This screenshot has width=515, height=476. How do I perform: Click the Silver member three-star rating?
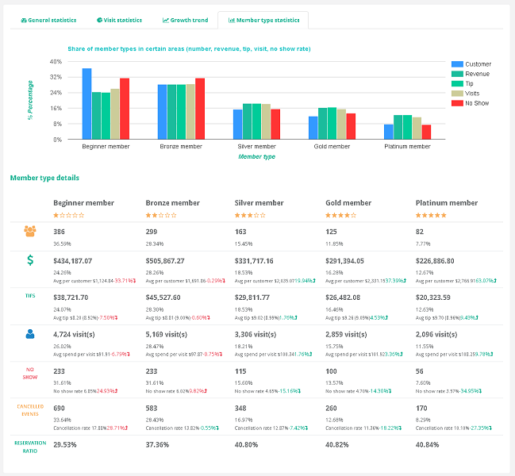252,215
